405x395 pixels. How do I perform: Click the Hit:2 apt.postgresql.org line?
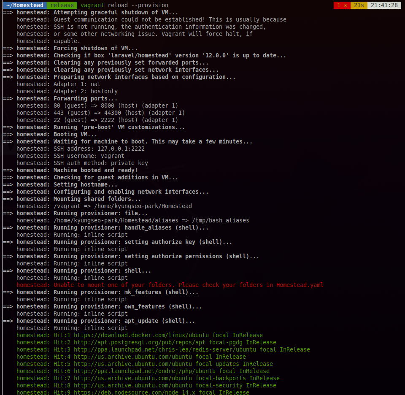pyautogui.click(x=146, y=343)
